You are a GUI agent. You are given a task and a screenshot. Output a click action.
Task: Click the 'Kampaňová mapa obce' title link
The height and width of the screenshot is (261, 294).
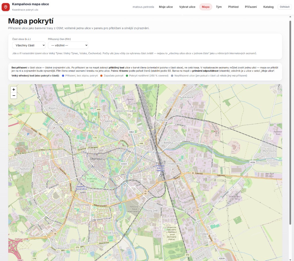click(30, 4)
